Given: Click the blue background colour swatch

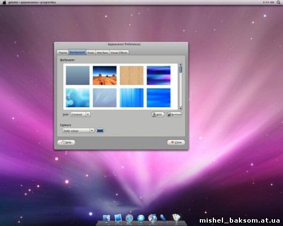Looking at the screenshot, I should (x=100, y=131).
